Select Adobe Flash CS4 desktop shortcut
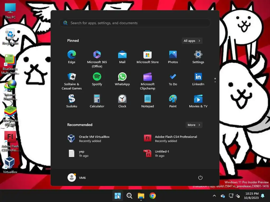This screenshot has height=202, width=270. (10, 142)
